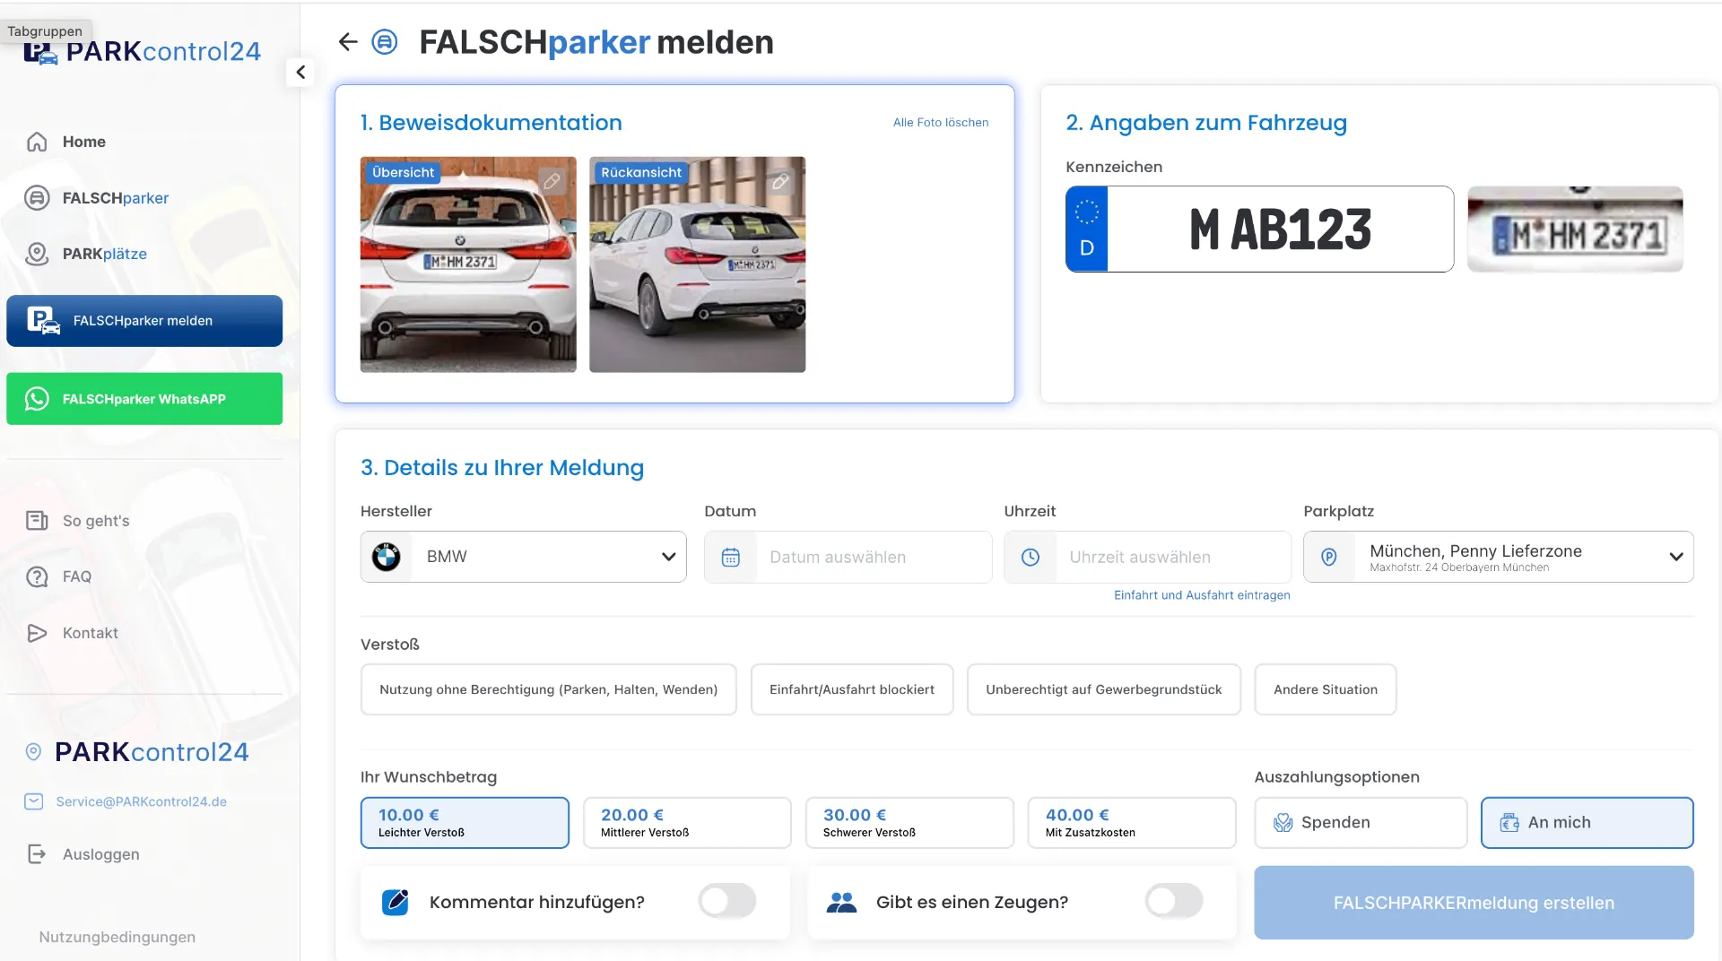Select the An mich payout option
Viewport: 1722px width, 961px height.
(1587, 823)
